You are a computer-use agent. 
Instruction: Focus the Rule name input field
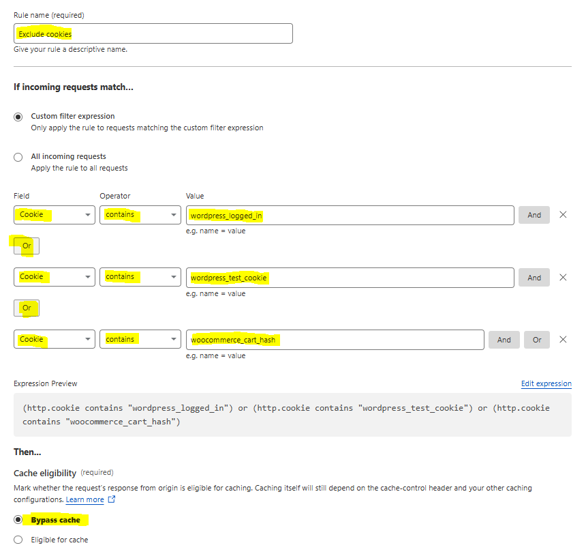(x=153, y=33)
